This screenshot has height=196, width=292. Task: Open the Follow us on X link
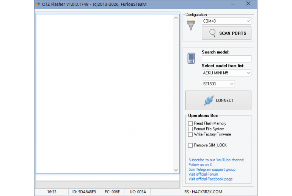pos(200,165)
